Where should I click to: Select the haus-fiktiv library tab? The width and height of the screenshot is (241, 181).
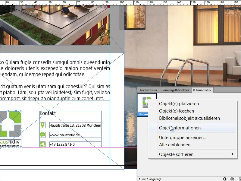pos(202,90)
